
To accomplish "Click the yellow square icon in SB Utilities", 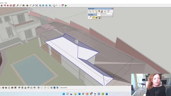I will tap(94, 18).
